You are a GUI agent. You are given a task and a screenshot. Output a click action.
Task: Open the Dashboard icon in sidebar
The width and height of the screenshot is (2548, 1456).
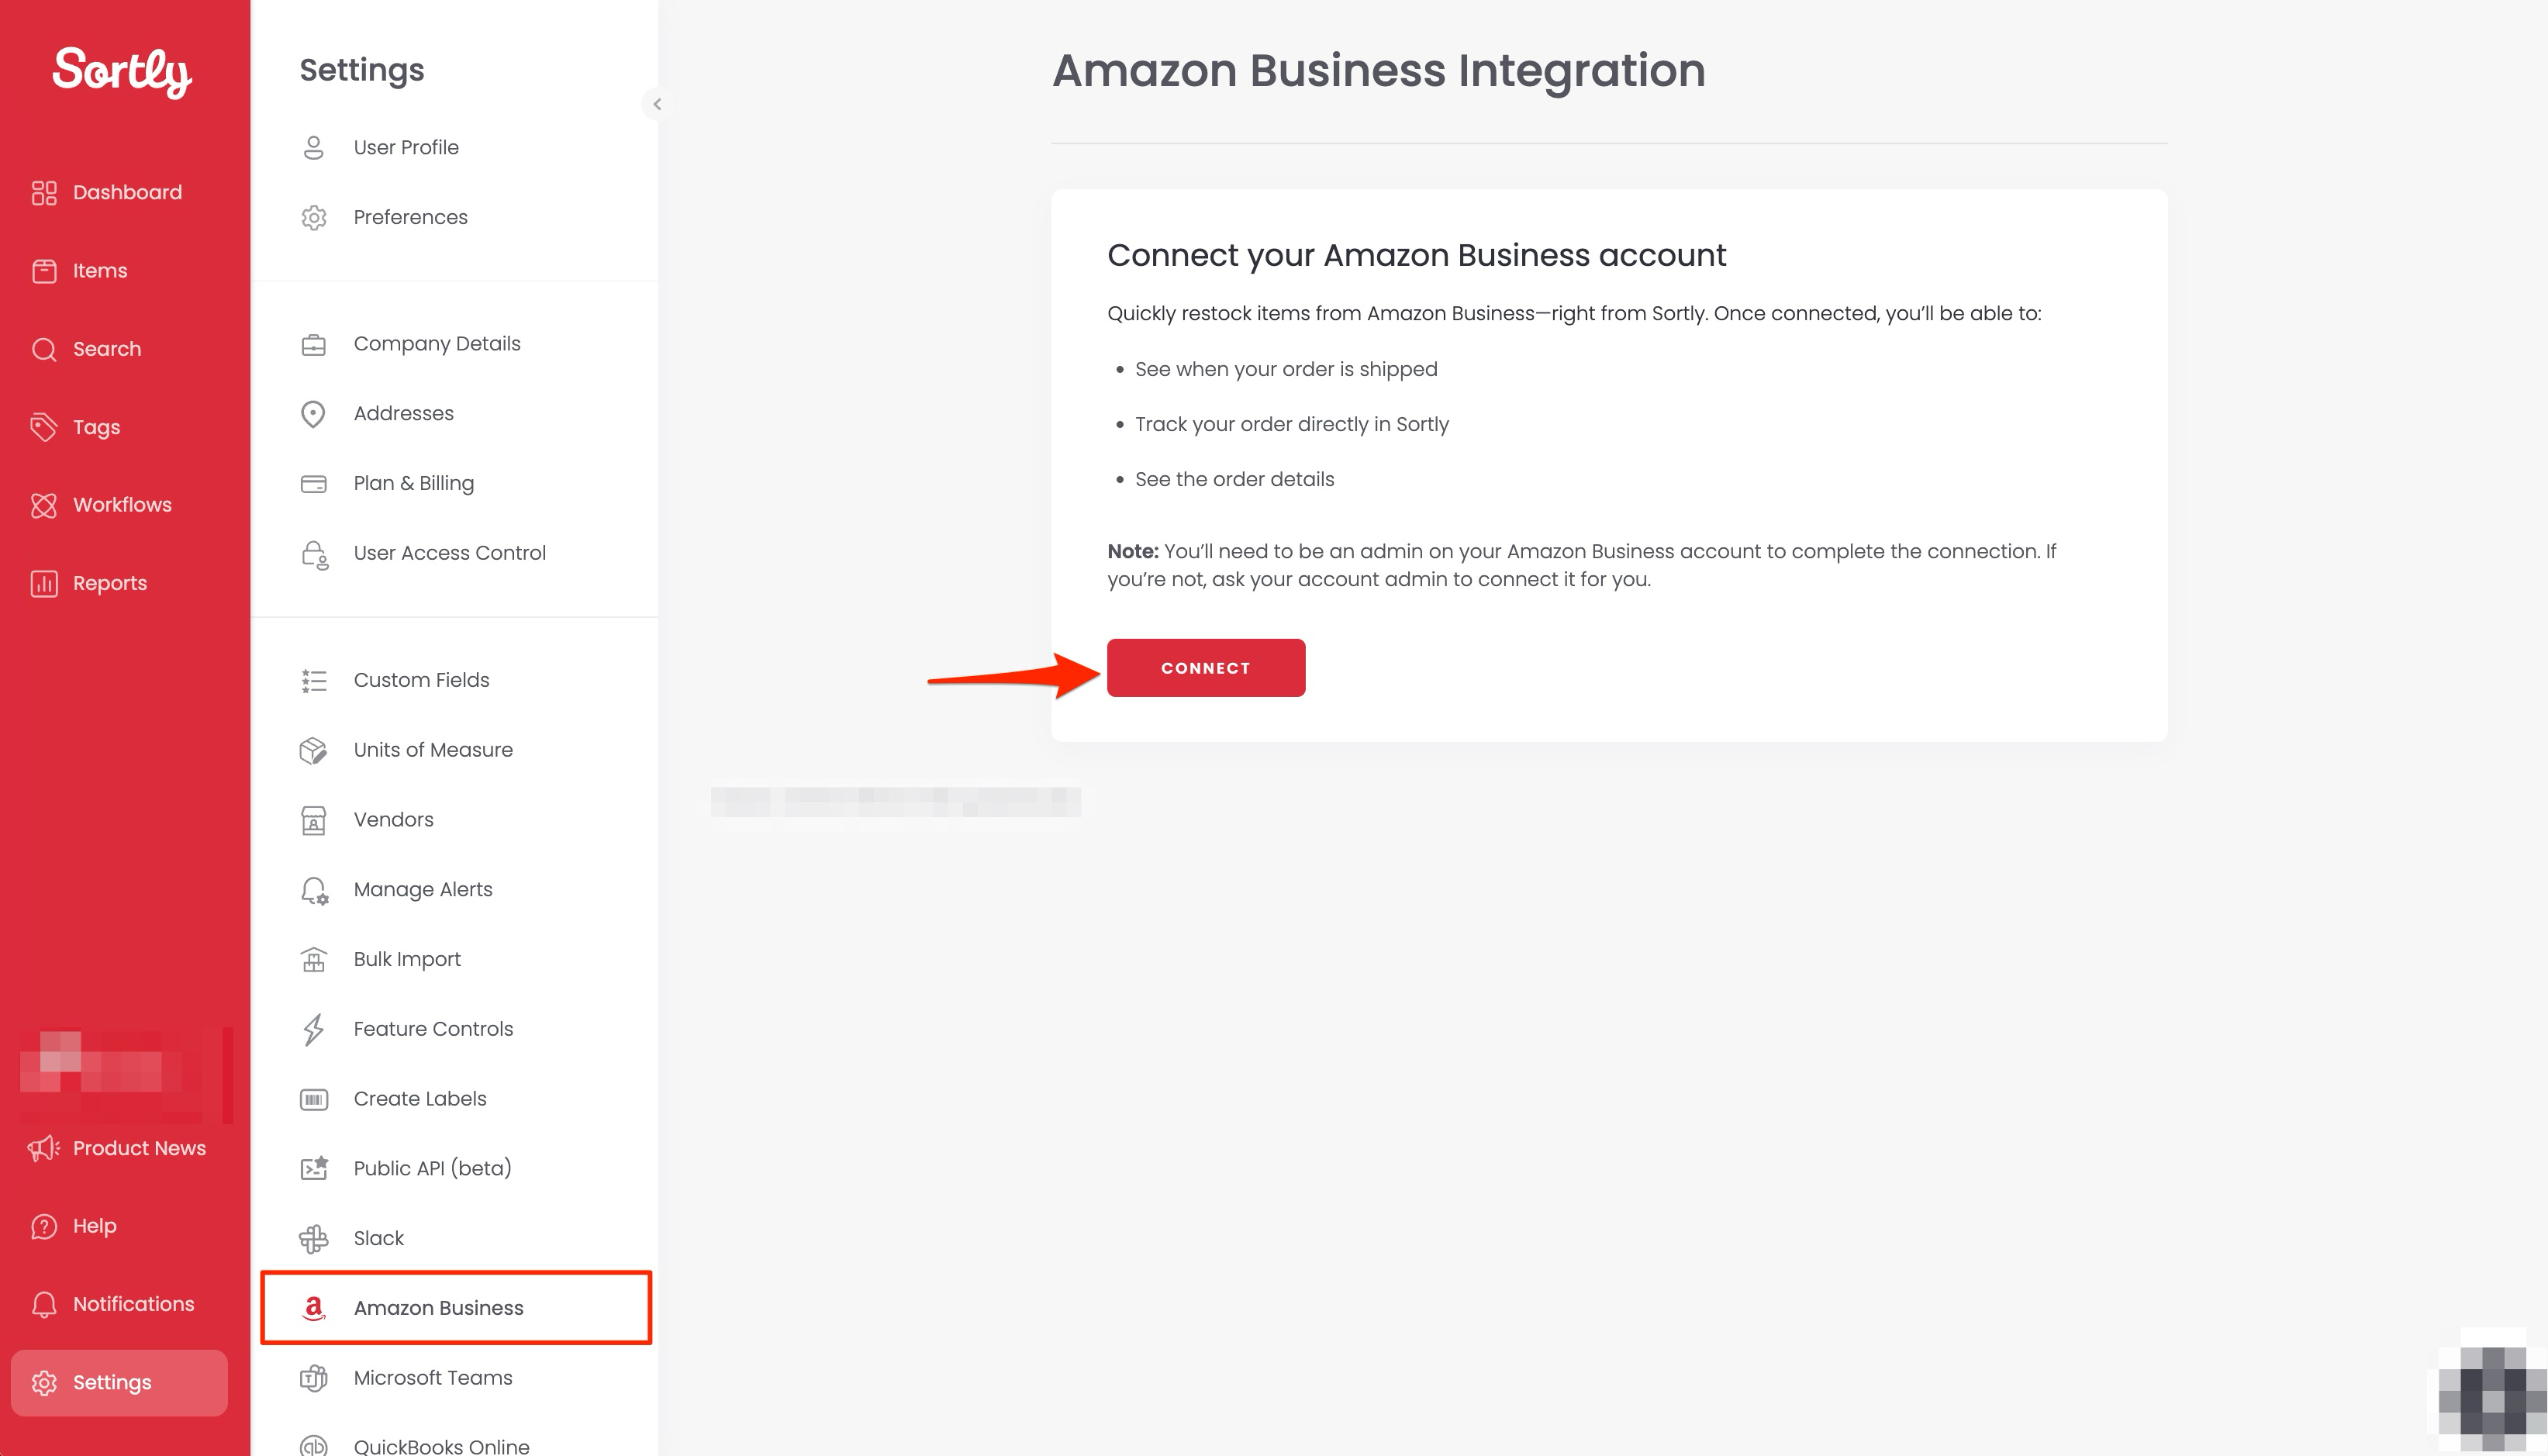pyautogui.click(x=44, y=193)
